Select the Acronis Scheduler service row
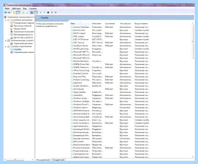 click(110, 27)
